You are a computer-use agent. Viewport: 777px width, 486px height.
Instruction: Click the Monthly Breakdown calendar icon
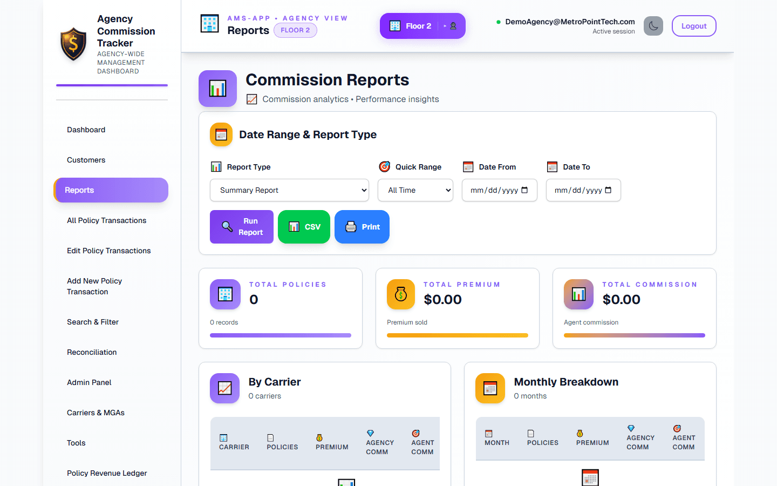[x=490, y=388]
